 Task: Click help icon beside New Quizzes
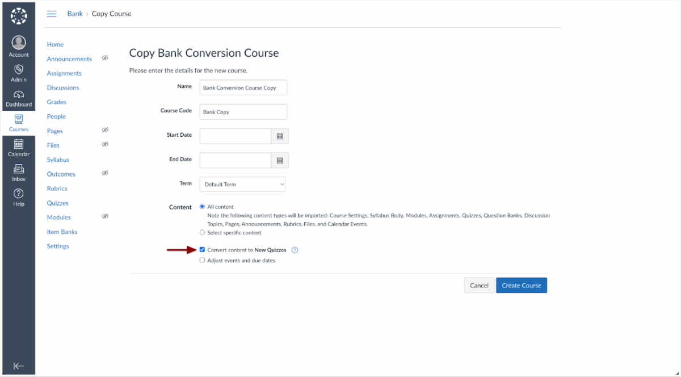[x=295, y=250]
